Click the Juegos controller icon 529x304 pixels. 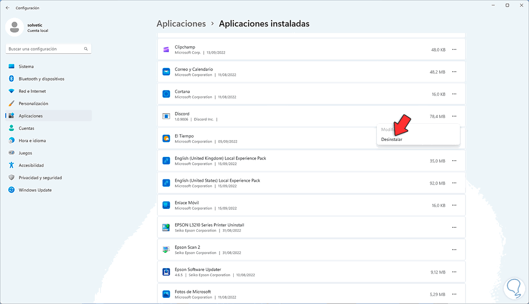11,153
